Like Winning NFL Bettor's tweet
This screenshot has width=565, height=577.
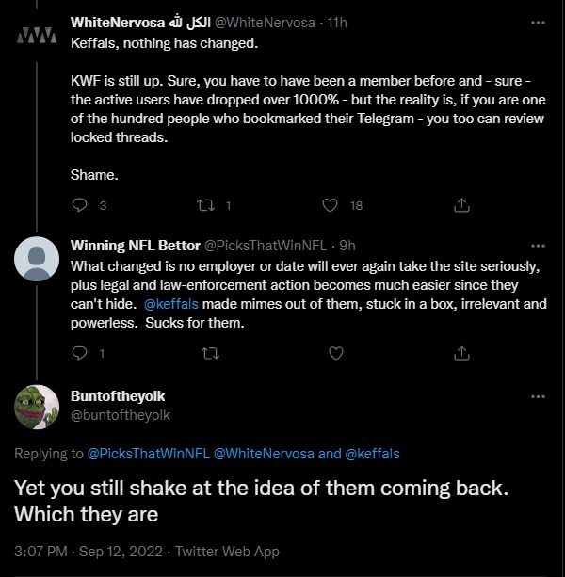[335, 353]
